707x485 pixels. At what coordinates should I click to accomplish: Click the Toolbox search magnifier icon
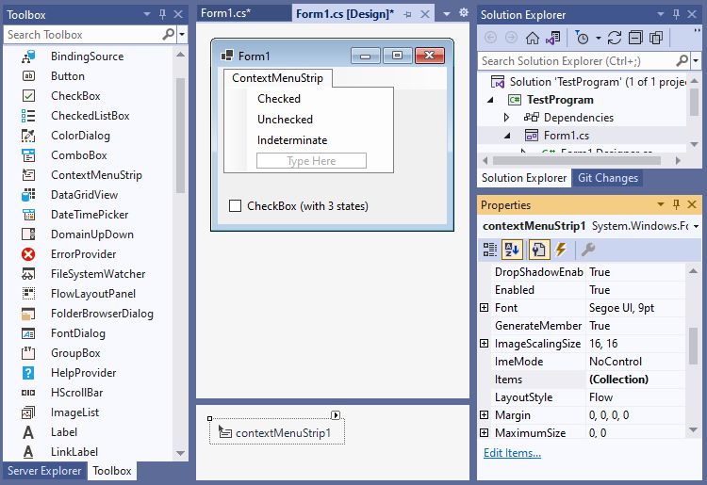(x=168, y=34)
